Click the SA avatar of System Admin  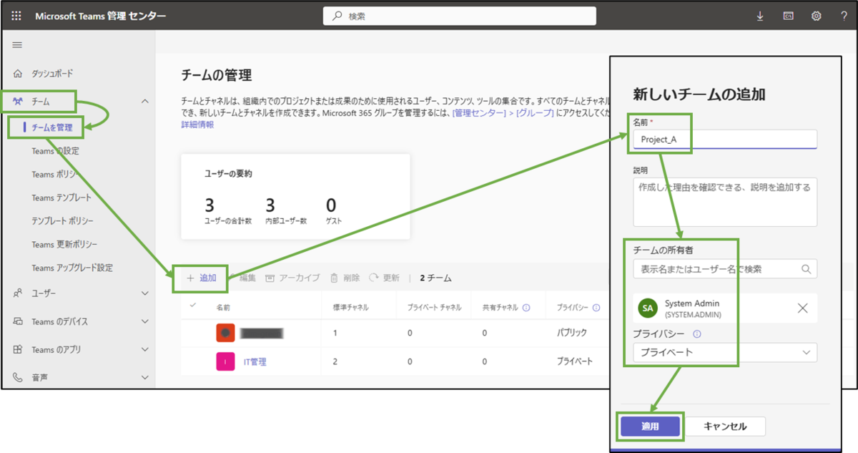pyautogui.click(x=648, y=308)
